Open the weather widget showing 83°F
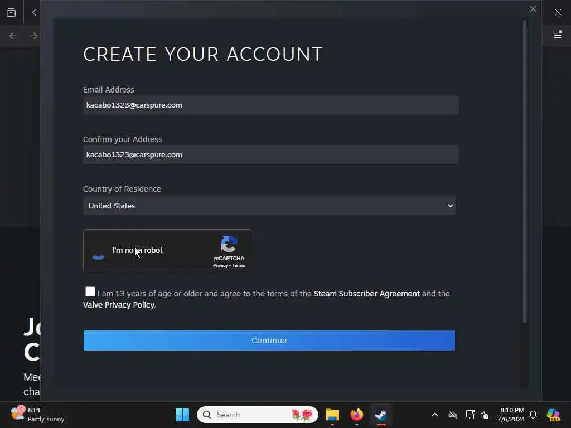Screen dimensions: 571x428 (x=37, y=415)
